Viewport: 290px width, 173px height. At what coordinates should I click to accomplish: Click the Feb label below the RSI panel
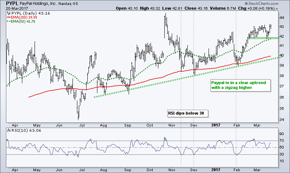pyautogui.click(x=236, y=170)
